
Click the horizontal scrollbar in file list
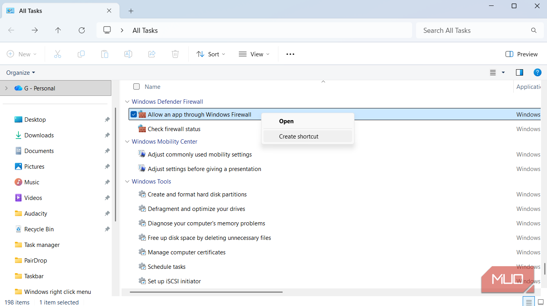click(x=206, y=292)
